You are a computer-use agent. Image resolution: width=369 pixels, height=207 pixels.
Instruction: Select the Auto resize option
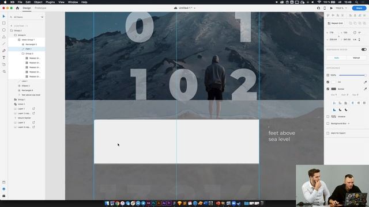[x=337, y=57]
